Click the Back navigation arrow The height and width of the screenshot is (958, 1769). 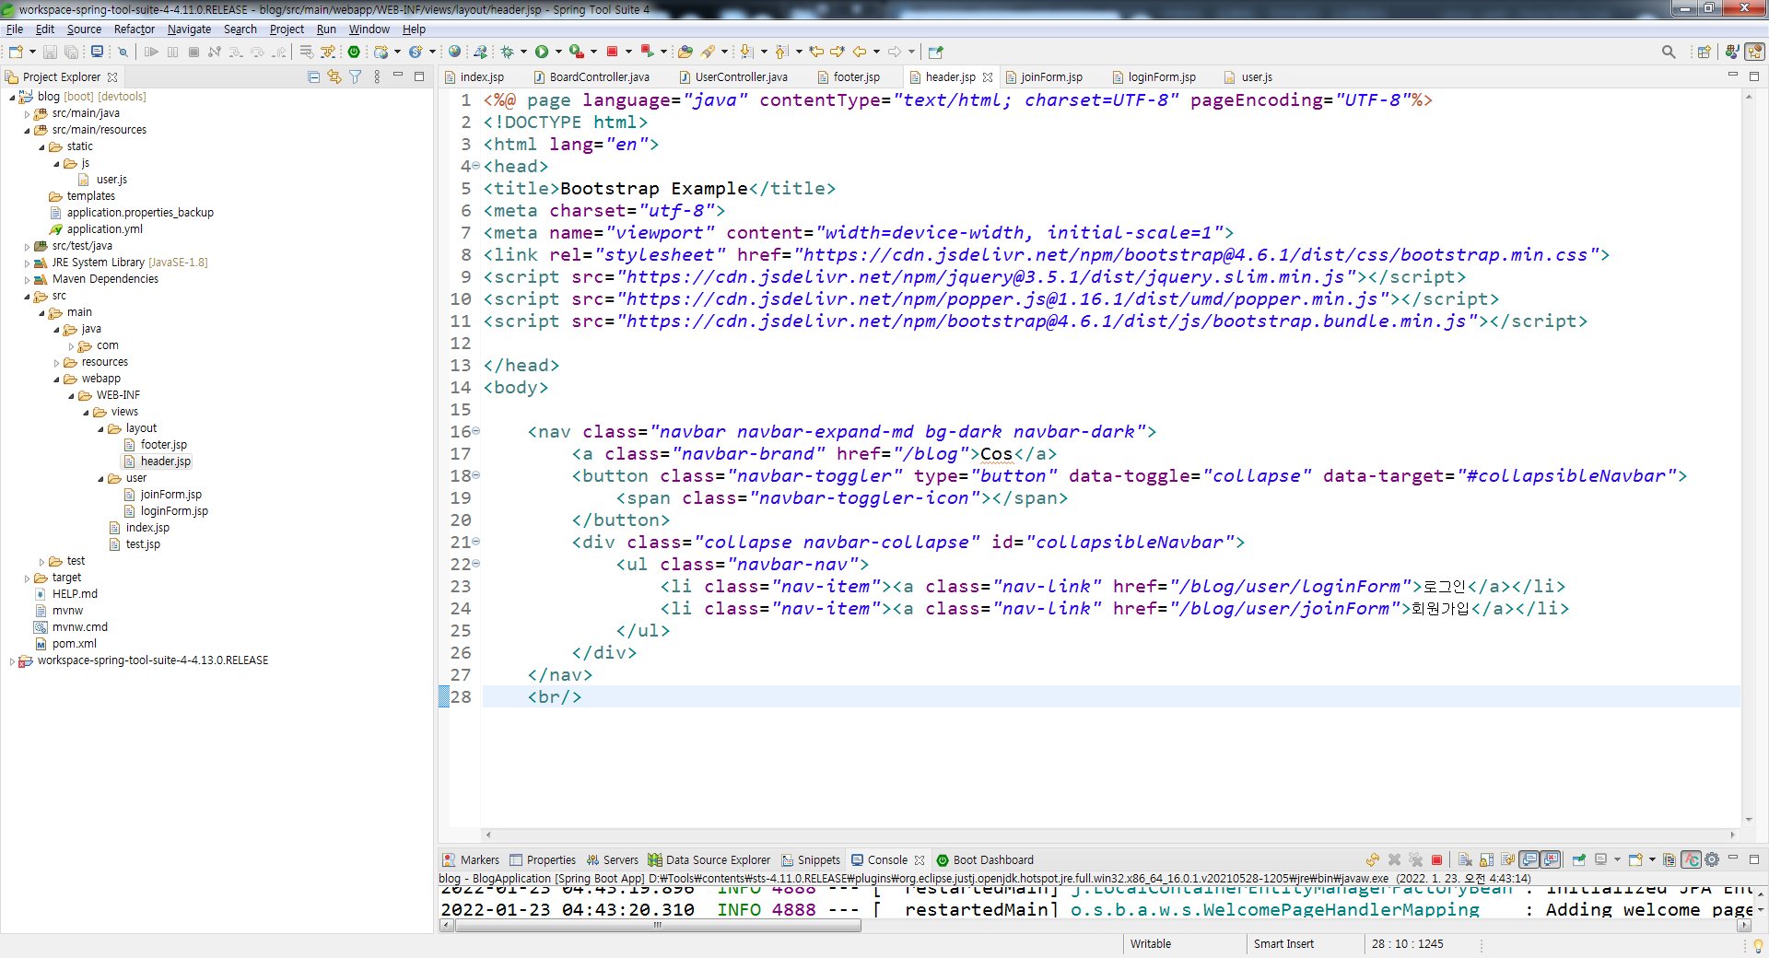860,52
